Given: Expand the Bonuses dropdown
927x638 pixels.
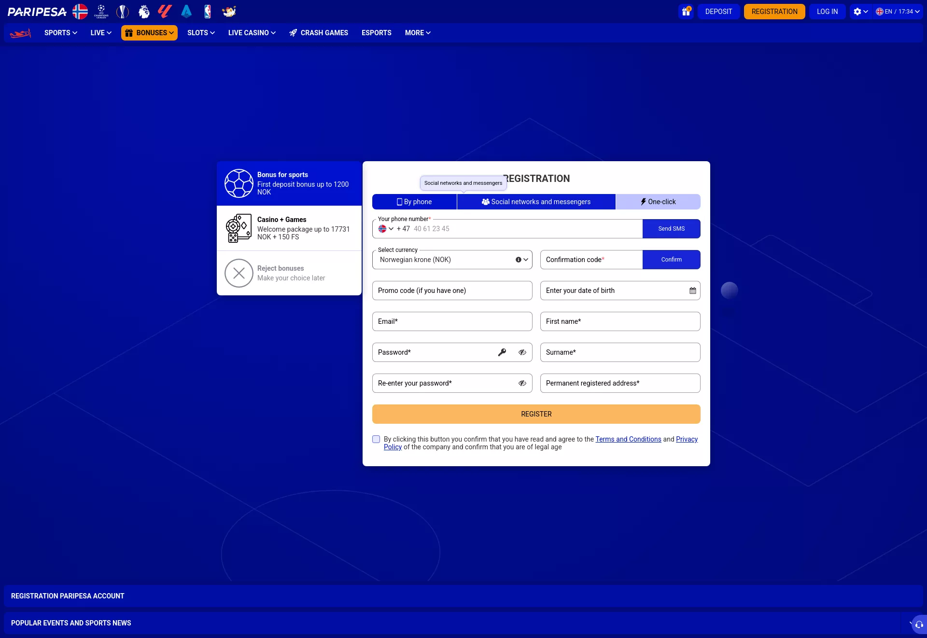Looking at the screenshot, I should pos(149,33).
